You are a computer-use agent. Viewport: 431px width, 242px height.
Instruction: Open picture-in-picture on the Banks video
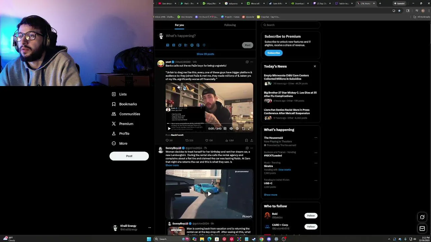(x=243, y=129)
